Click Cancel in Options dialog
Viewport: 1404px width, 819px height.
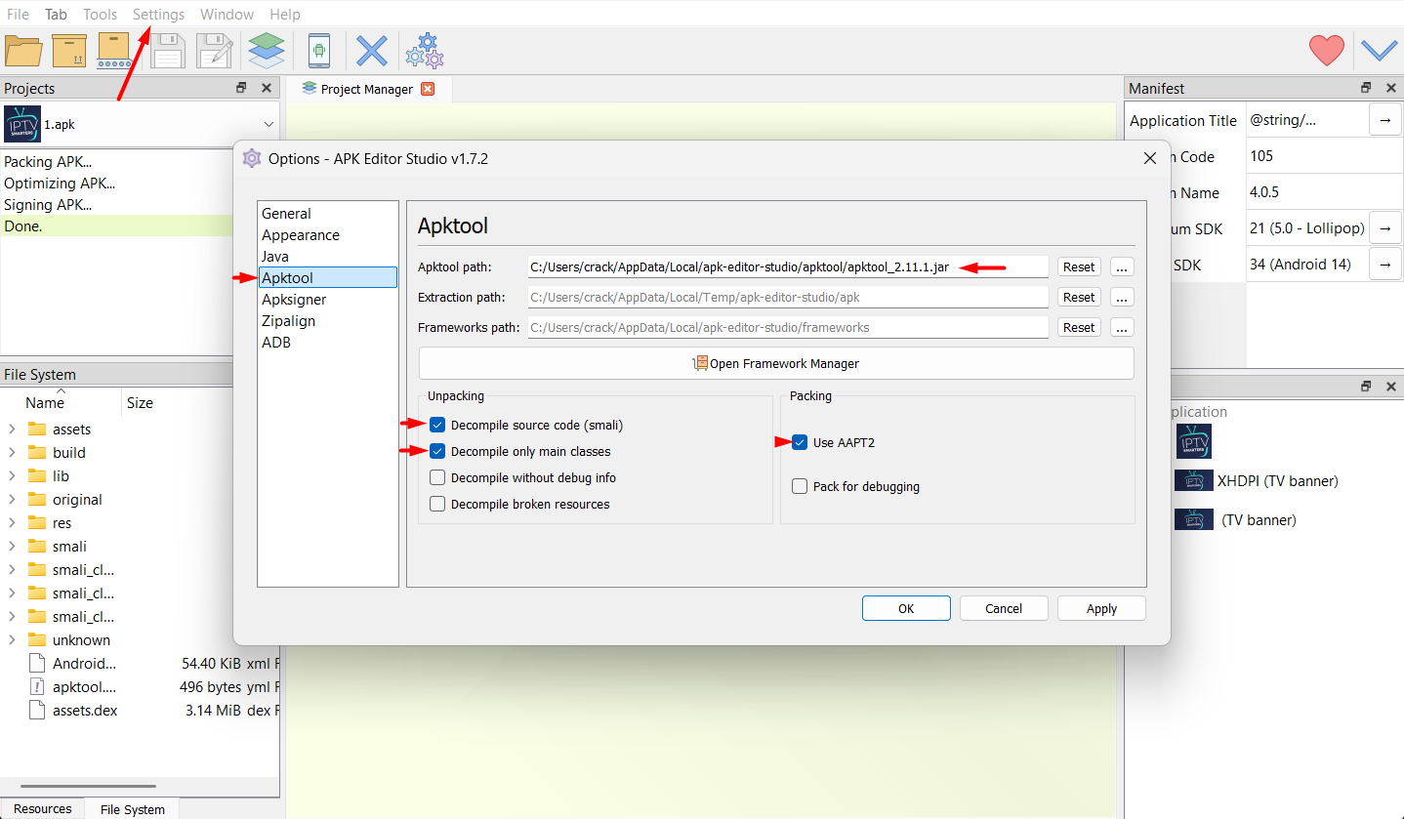[1004, 608]
